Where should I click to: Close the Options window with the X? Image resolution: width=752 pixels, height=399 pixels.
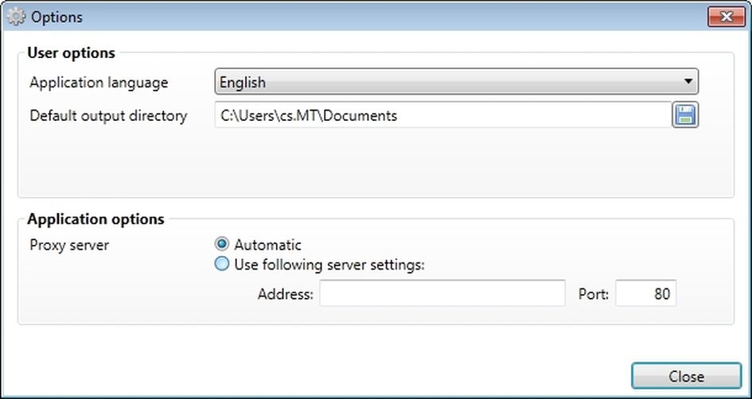725,17
